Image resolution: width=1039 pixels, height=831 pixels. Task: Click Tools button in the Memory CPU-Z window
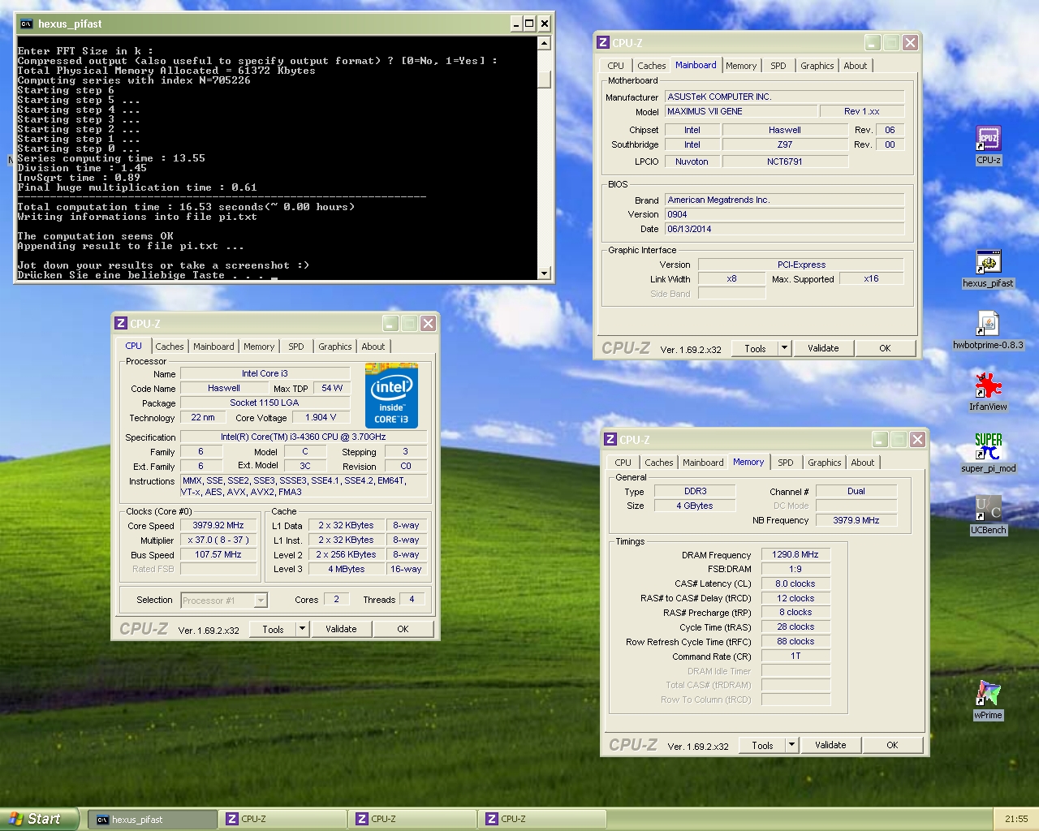tap(762, 746)
